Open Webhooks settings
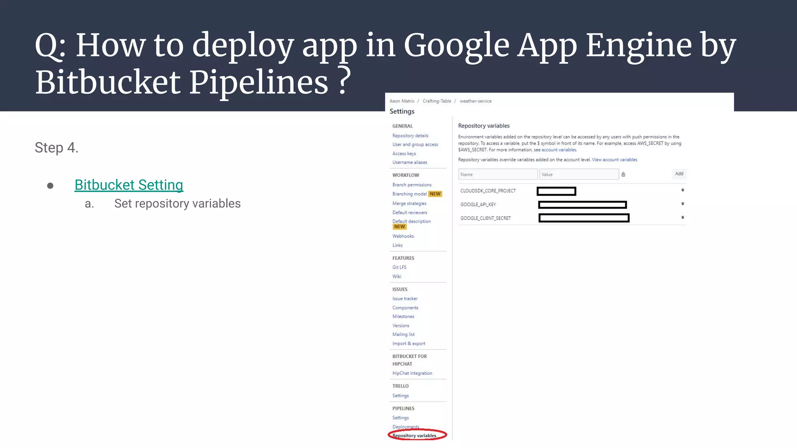Viewport: 797px width, 448px height. 403,236
